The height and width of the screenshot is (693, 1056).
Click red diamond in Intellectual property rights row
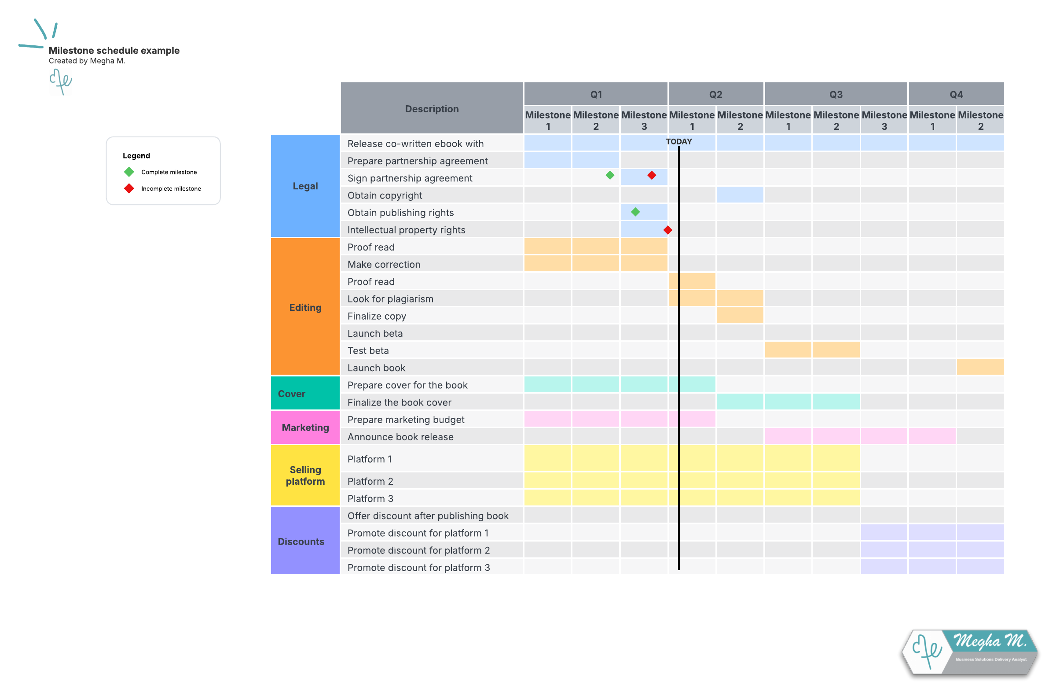point(668,230)
